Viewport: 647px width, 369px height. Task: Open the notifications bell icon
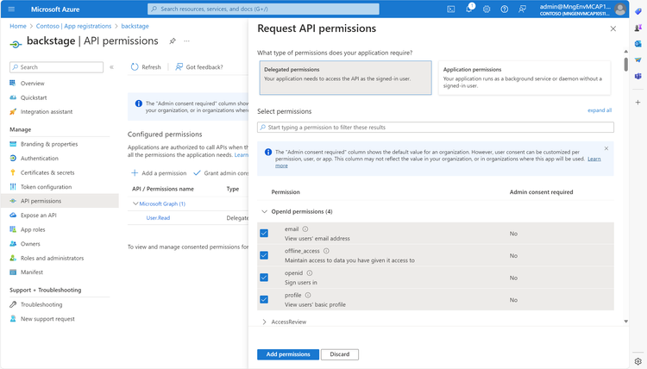point(469,9)
